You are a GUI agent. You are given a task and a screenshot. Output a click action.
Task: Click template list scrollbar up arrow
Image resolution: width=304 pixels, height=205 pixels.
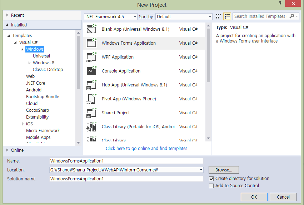(x=208, y=26)
